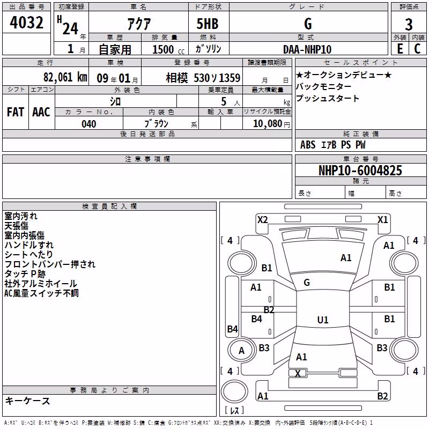The image size is (429, 429).
Task: Click color number 040
Action: [x=89, y=124]
